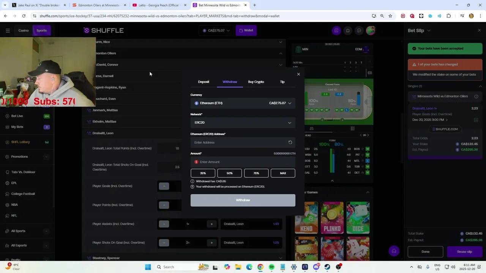Image resolution: width=486 pixels, height=273 pixels.
Task: Open the bet slip icon in the header
Action: [336, 30]
